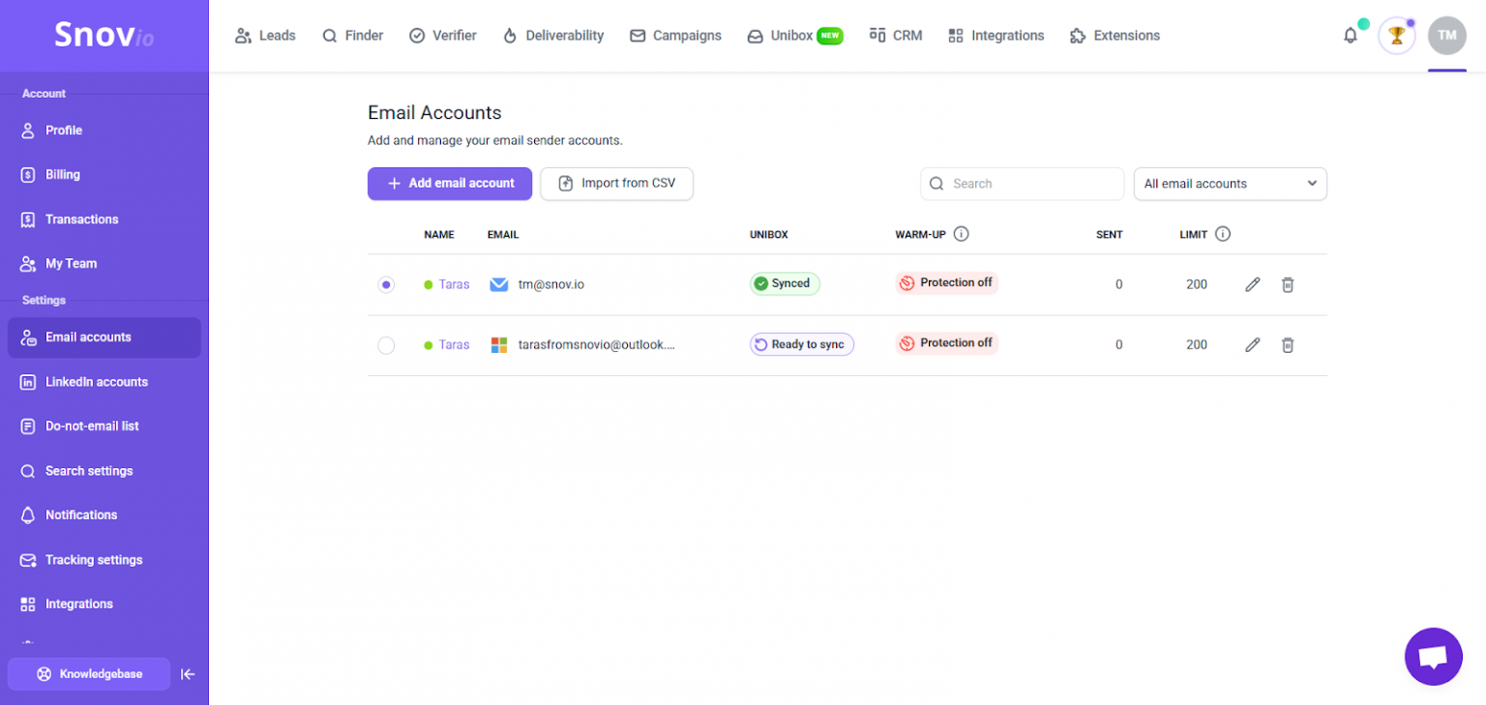
Task: Open Unibox in top navigation
Action: 795,36
